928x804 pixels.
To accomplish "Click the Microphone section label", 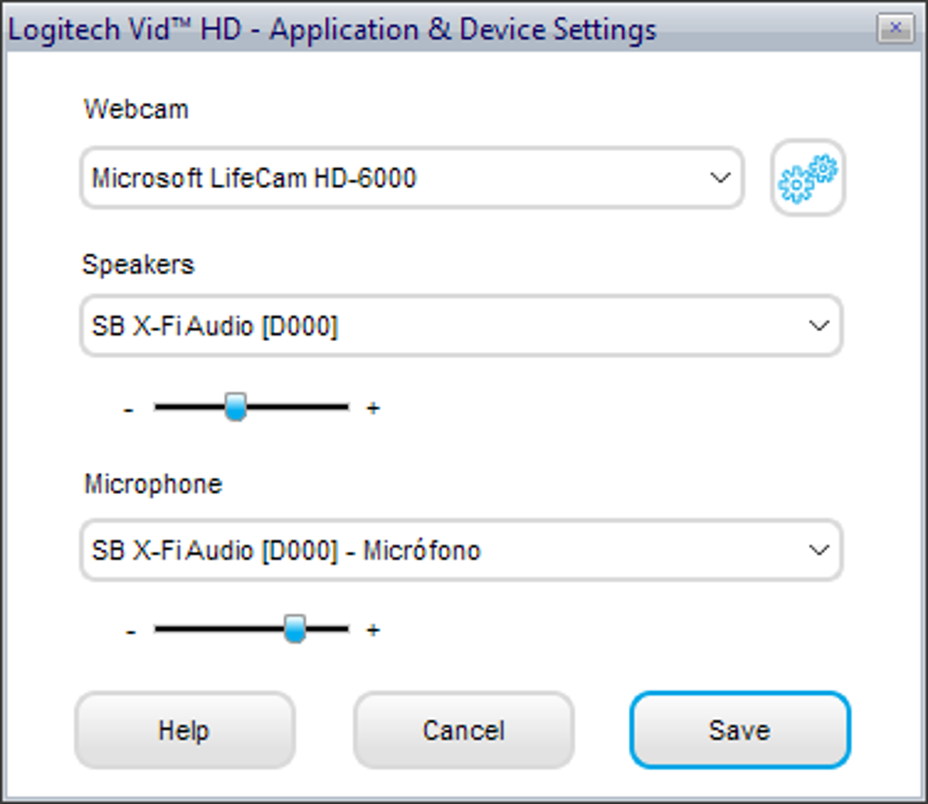I will point(153,484).
